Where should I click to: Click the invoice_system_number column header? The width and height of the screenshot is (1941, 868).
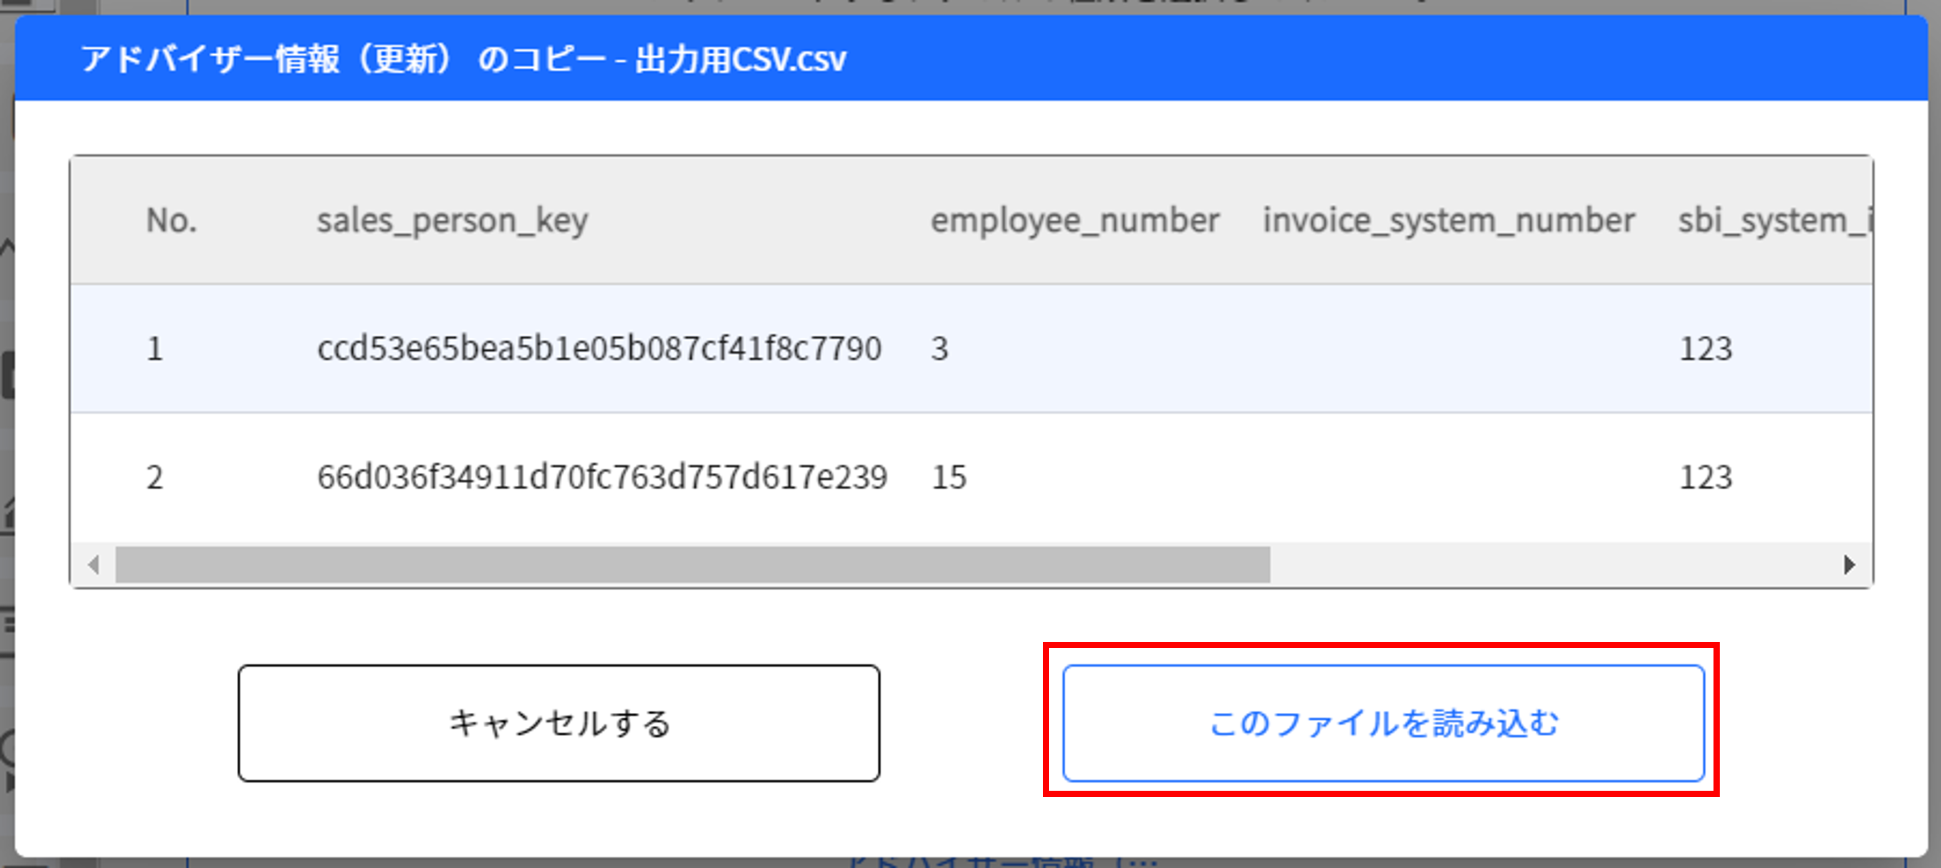(x=1448, y=221)
